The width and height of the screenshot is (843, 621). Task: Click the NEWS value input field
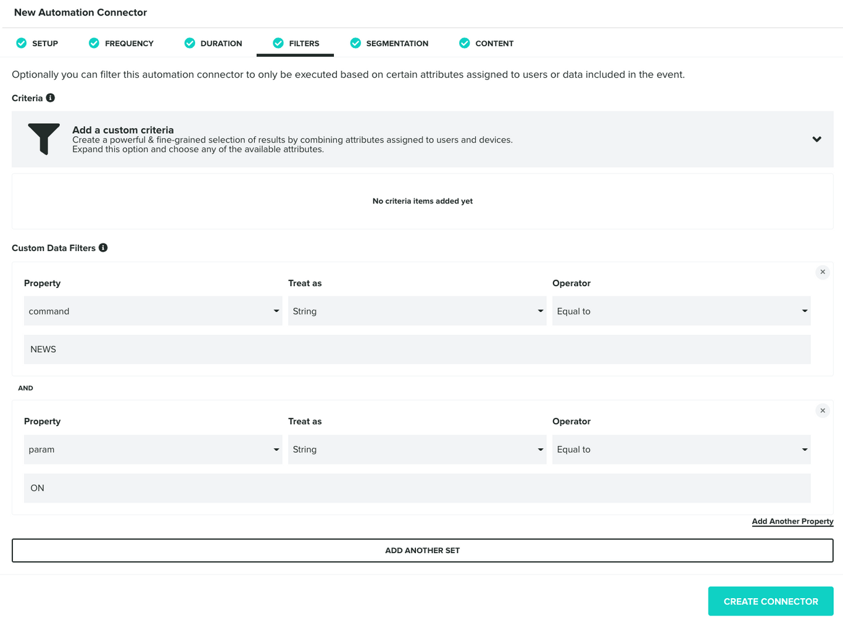click(418, 349)
